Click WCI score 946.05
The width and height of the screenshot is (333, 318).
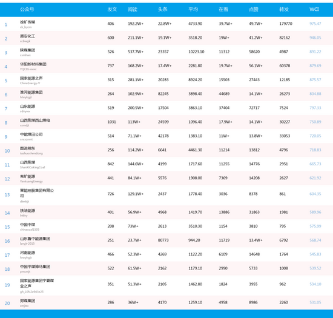pos(315,38)
